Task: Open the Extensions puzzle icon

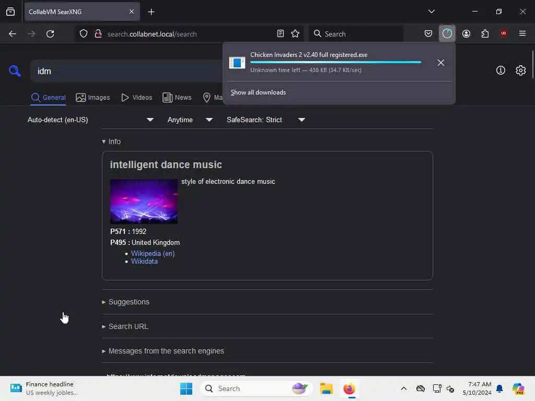Action: (485, 34)
